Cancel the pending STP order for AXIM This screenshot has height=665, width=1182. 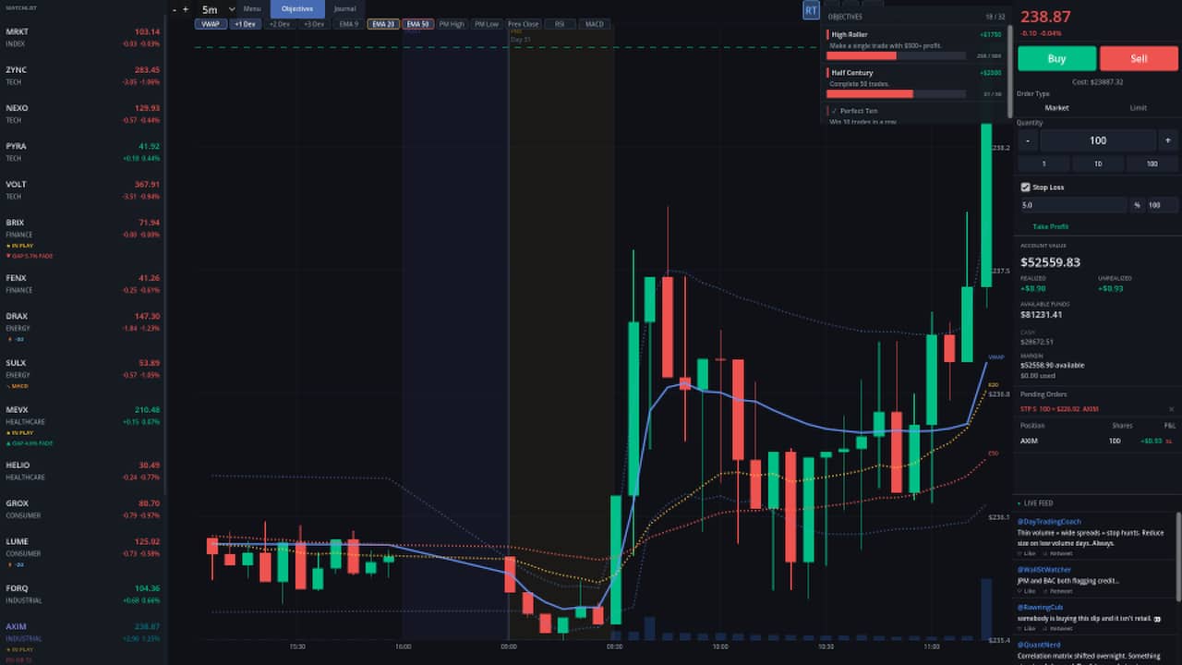point(1172,409)
